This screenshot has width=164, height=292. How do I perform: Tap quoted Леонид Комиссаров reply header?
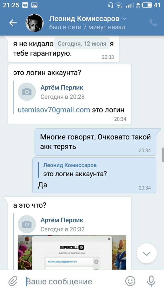click(x=70, y=165)
